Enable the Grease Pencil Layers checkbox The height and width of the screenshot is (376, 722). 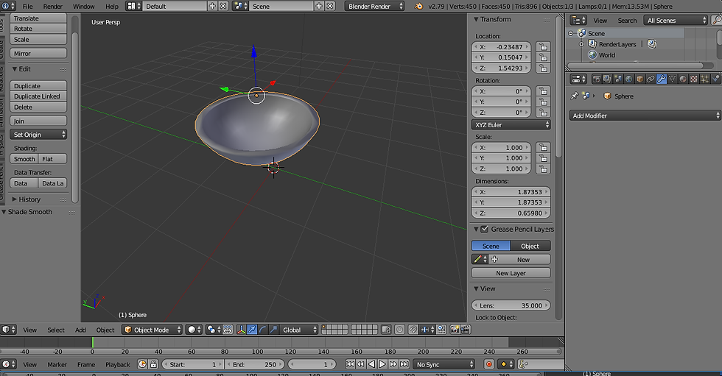[x=484, y=230]
